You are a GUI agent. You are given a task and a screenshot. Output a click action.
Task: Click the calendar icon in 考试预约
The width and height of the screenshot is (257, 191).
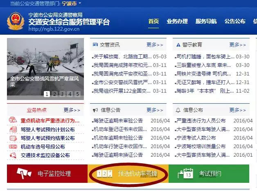[185, 173]
